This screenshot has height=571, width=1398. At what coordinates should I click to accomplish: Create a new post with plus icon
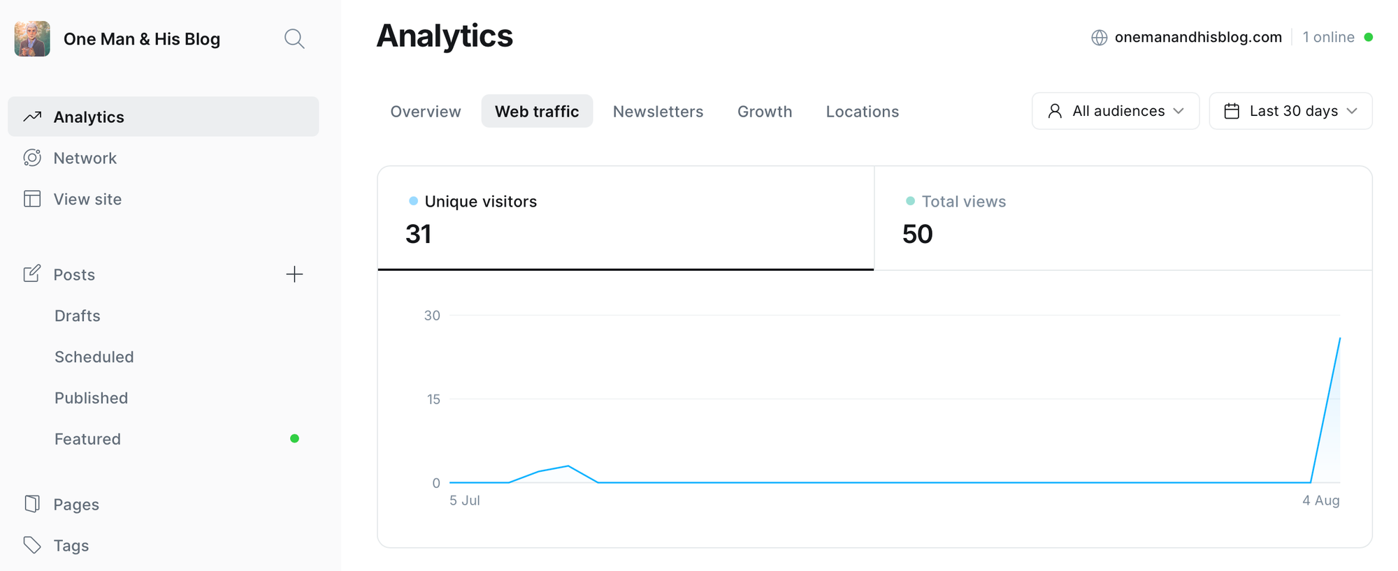point(294,274)
